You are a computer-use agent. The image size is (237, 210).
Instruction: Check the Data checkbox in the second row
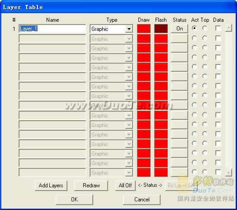pos(218,38)
